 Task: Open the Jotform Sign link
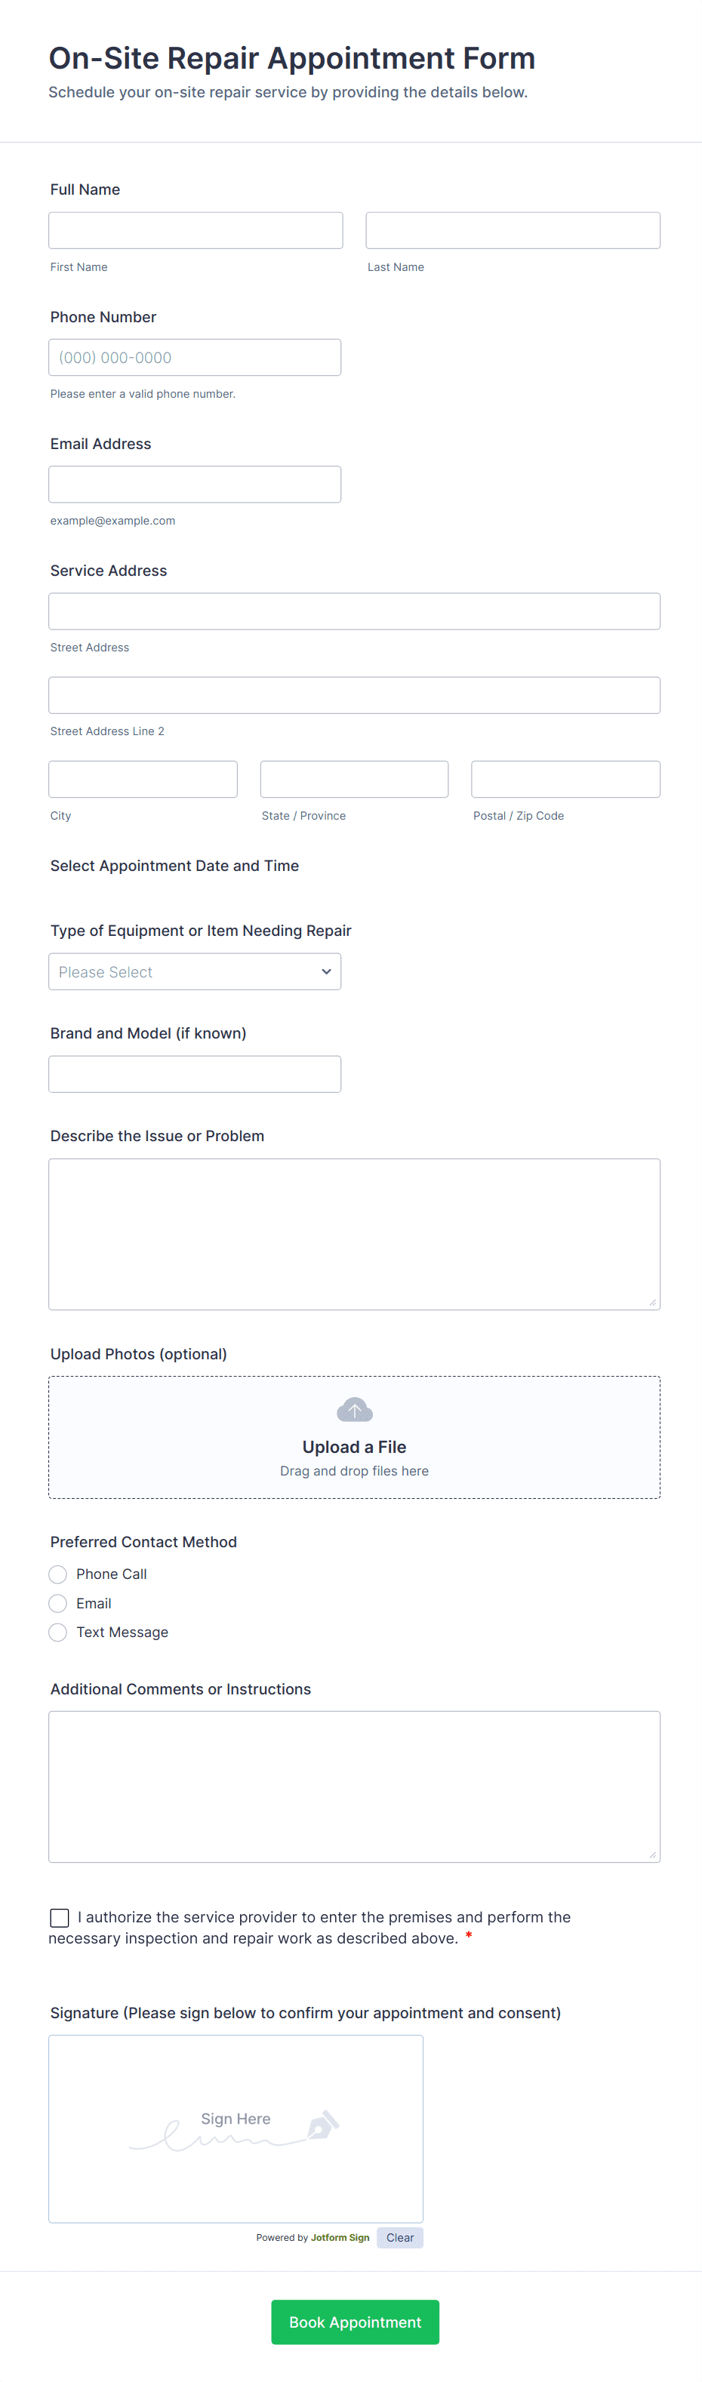tap(340, 2238)
